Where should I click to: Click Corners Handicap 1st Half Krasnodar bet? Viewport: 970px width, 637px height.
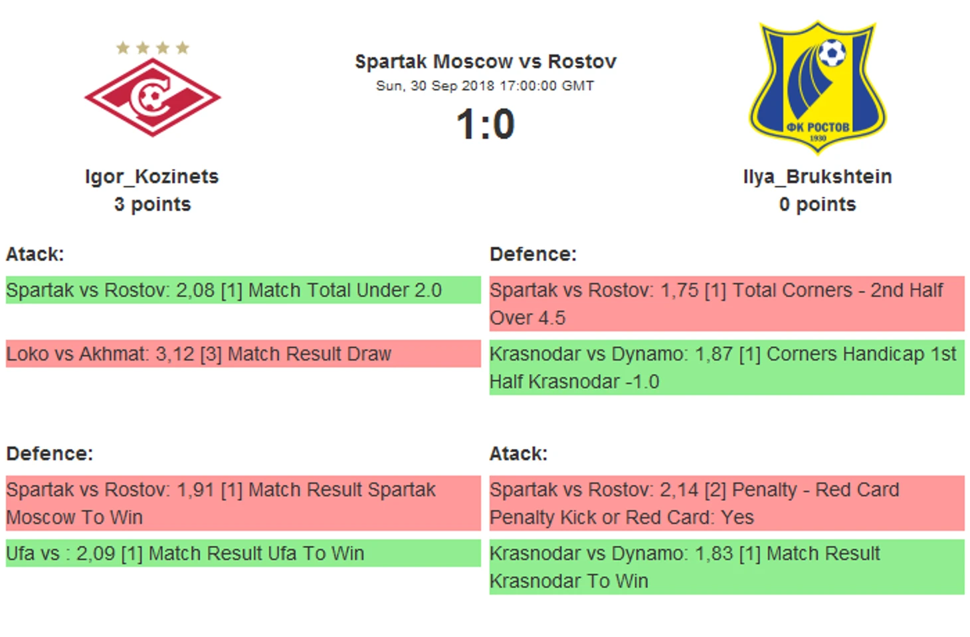pos(727,367)
